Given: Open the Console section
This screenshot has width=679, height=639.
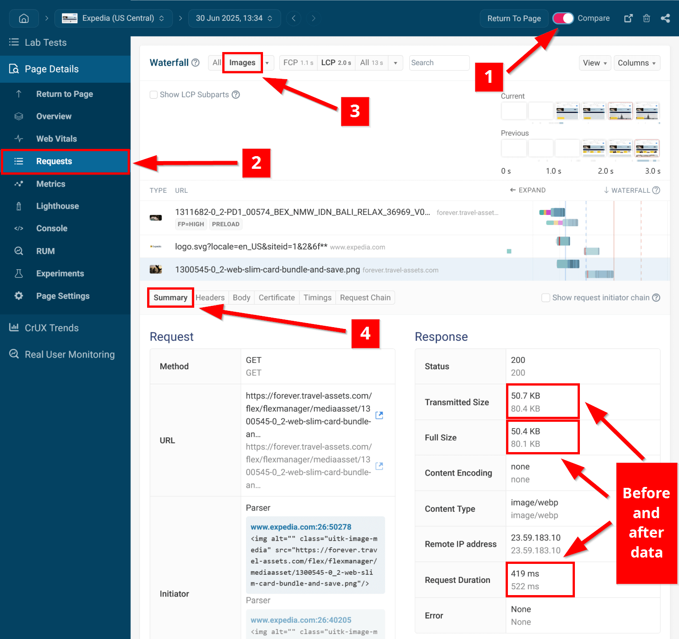Looking at the screenshot, I should click(65, 229).
